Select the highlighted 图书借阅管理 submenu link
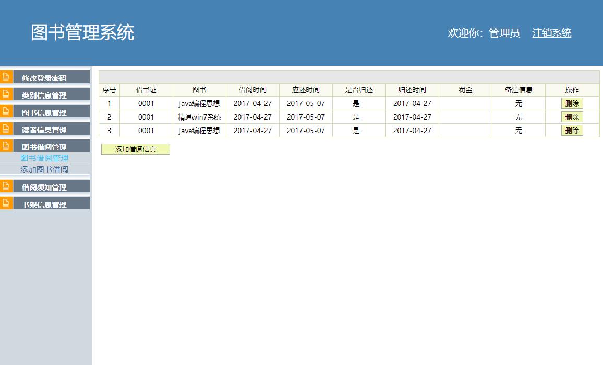 coord(44,158)
